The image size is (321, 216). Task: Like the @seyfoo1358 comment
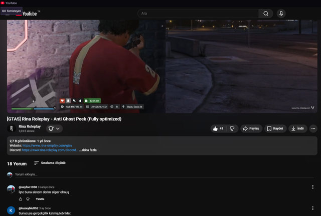point(21,199)
